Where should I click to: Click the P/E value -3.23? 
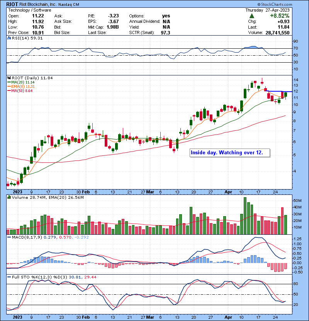pyautogui.click(x=113, y=16)
